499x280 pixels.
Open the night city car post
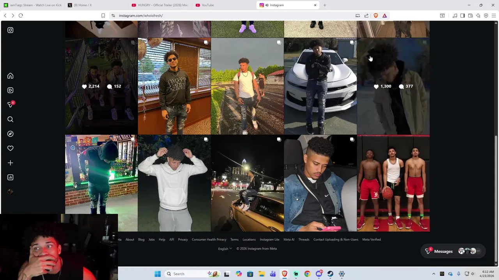pos(247,183)
